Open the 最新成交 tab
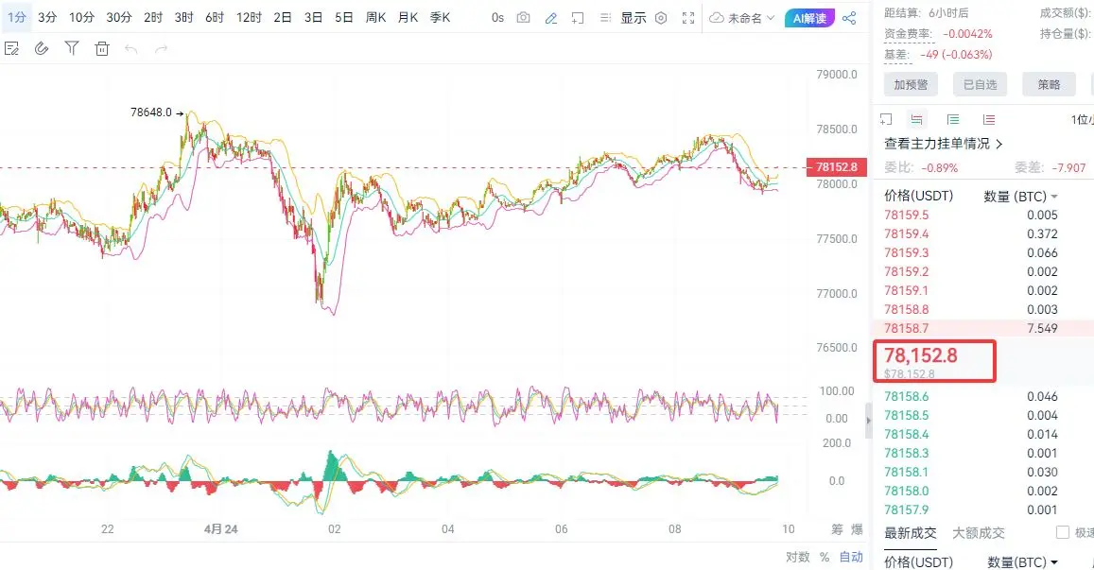 (910, 533)
